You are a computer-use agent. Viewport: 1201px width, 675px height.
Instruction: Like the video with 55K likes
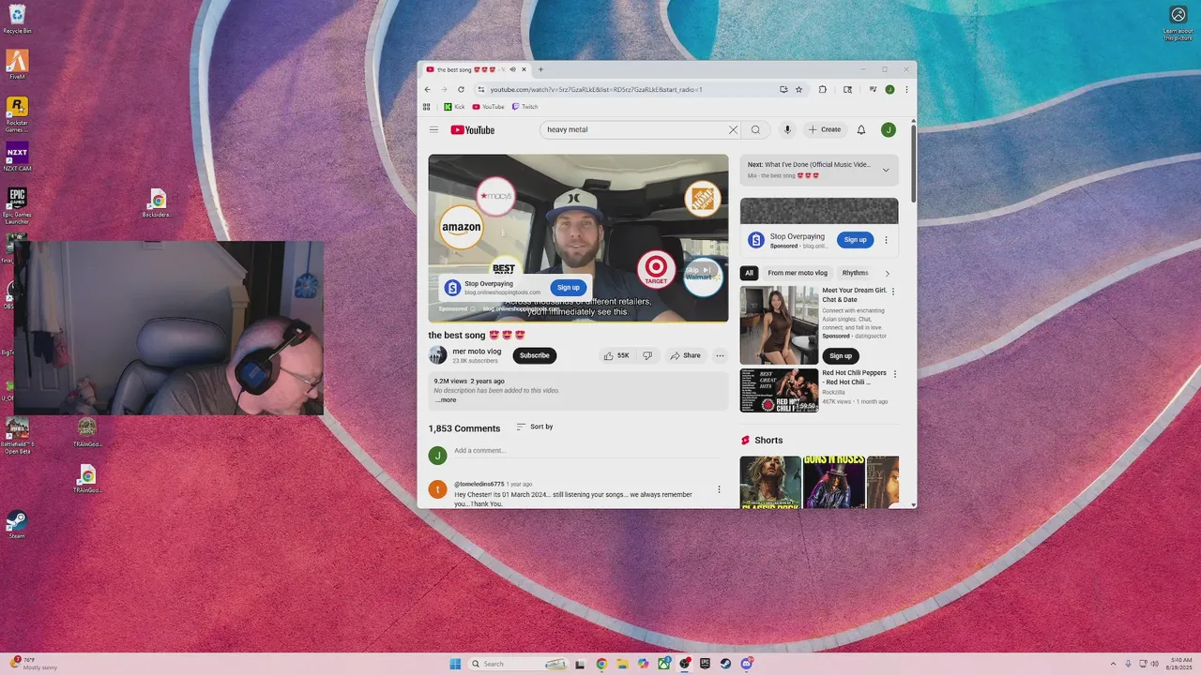click(x=616, y=355)
